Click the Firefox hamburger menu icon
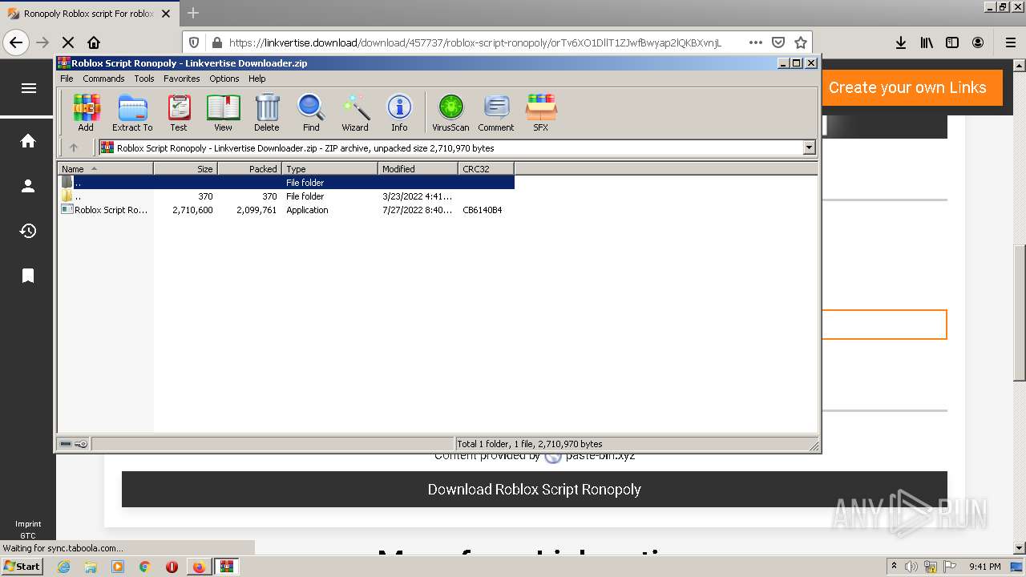The height and width of the screenshot is (577, 1026). click(1010, 42)
